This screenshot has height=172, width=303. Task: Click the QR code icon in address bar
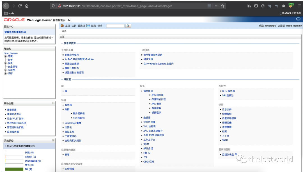209,6
